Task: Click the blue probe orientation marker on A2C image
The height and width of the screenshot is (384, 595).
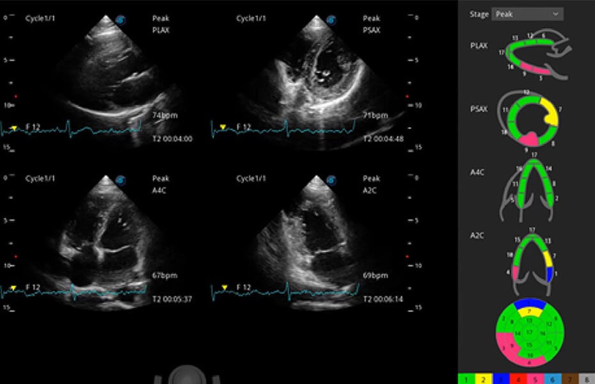Action: point(331,180)
